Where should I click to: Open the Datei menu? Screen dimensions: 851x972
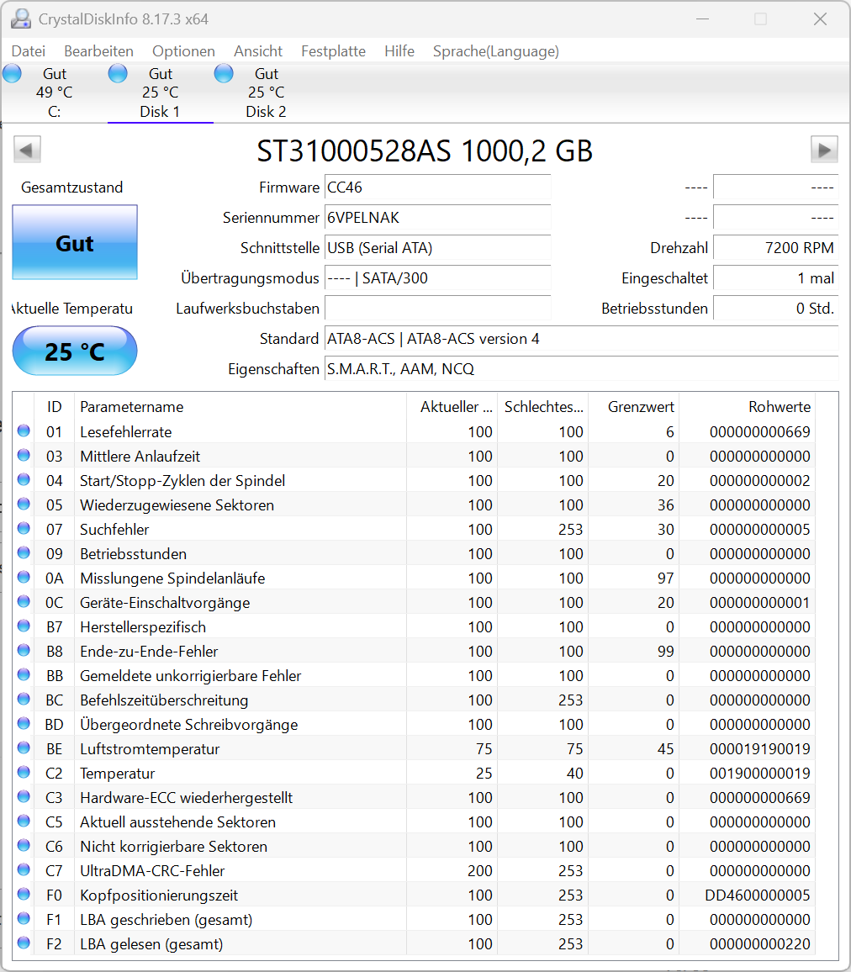click(29, 50)
